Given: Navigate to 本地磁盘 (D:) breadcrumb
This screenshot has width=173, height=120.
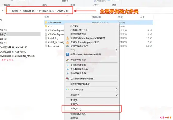Looking at the screenshot, I should coord(29,11).
